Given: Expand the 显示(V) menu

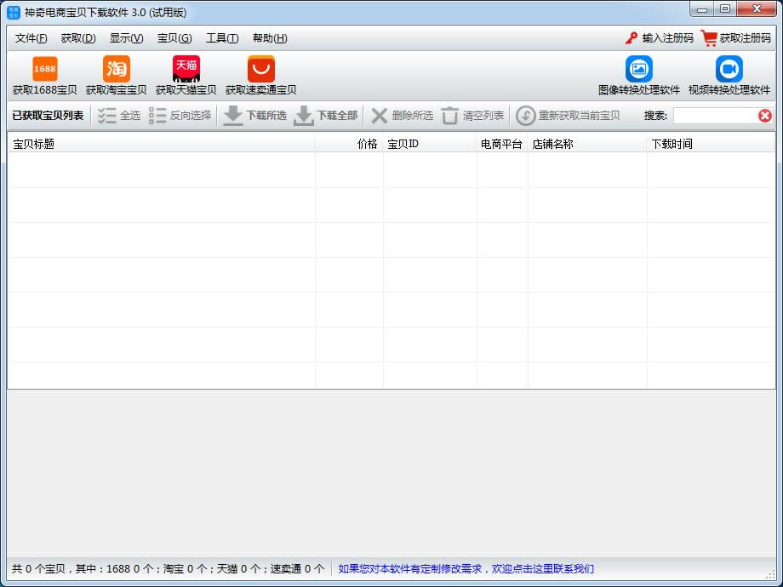Looking at the screenshot, I should 126,38.
